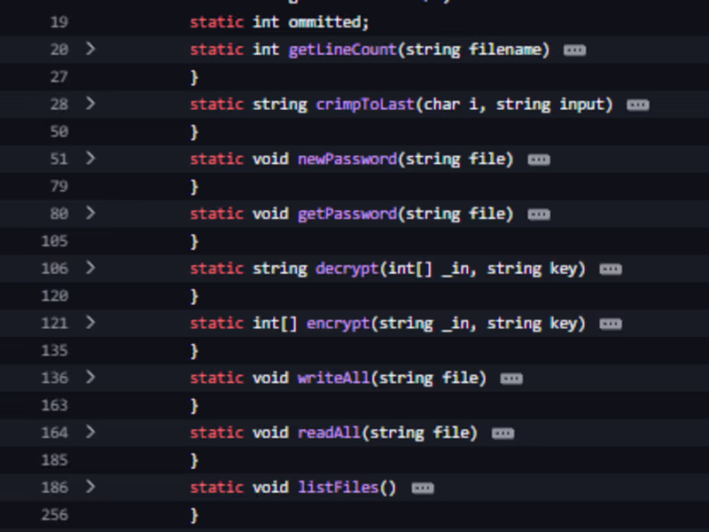The image size is (709, 532).
Task: Expand the folded getLineCount function chevron
Action: (x=90, y=49)
